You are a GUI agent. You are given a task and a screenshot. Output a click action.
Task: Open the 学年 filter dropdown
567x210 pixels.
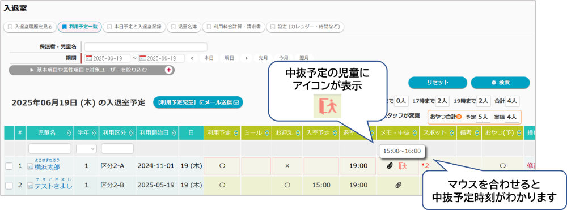(86, 148)
